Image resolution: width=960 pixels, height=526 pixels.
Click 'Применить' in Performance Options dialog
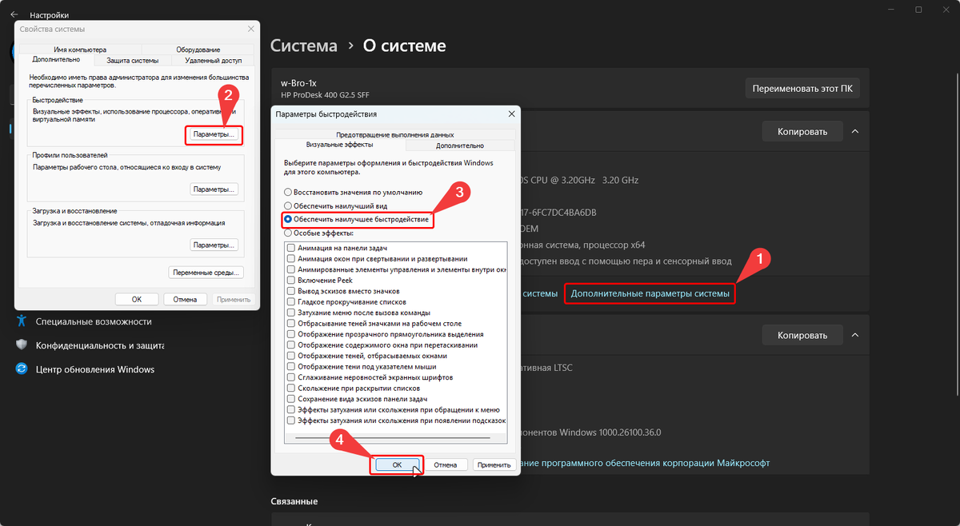click(x=493, y=464)
